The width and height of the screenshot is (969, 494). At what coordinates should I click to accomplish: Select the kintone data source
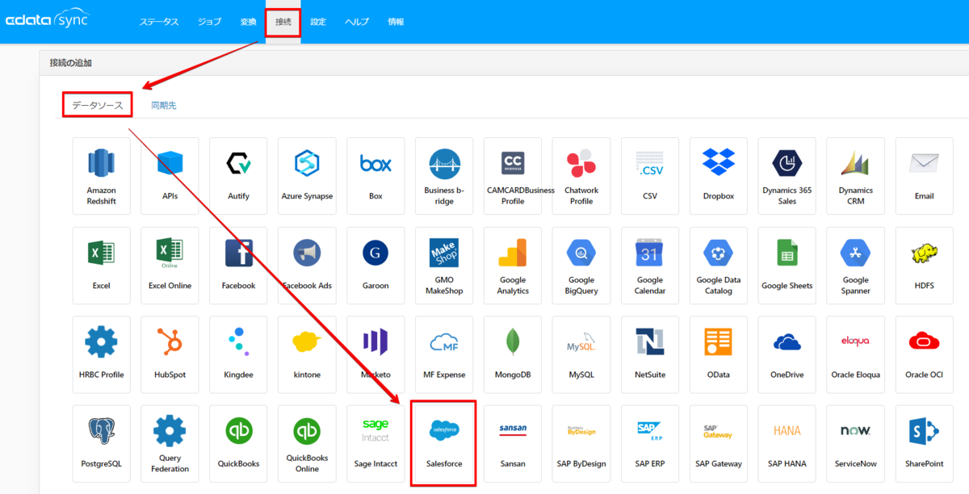coord(308,354)
